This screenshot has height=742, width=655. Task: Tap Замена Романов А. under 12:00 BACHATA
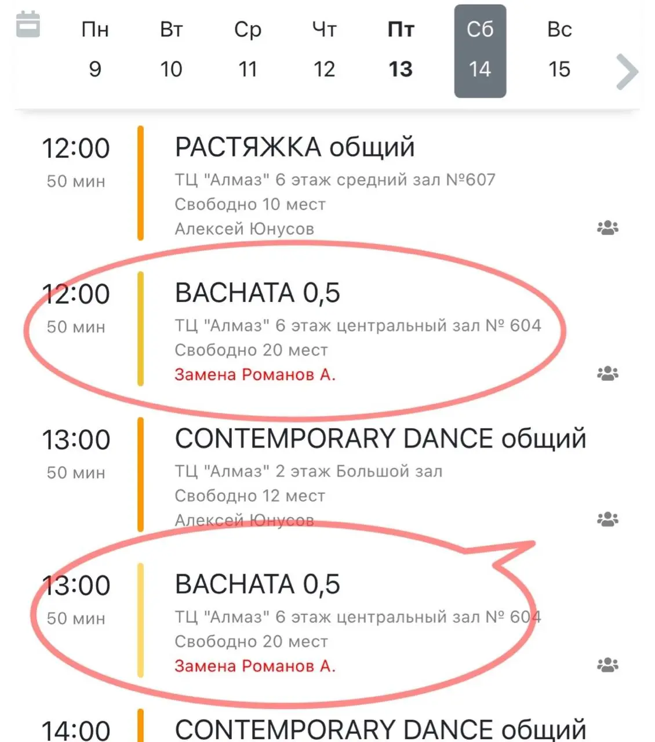coord(255,374)
